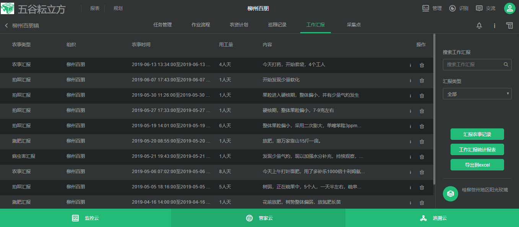Expand the 汇报类型 dropdown
Screen dimensions: 519x227
point(477,94)
